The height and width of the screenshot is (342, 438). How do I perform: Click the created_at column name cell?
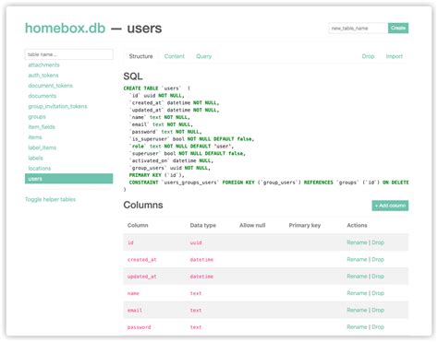click(x=142, y=260)
